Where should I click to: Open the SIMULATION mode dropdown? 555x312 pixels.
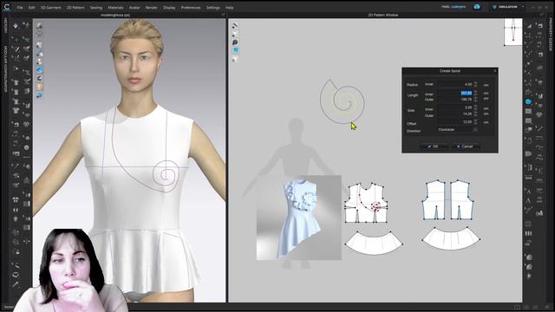coord(508,7)
